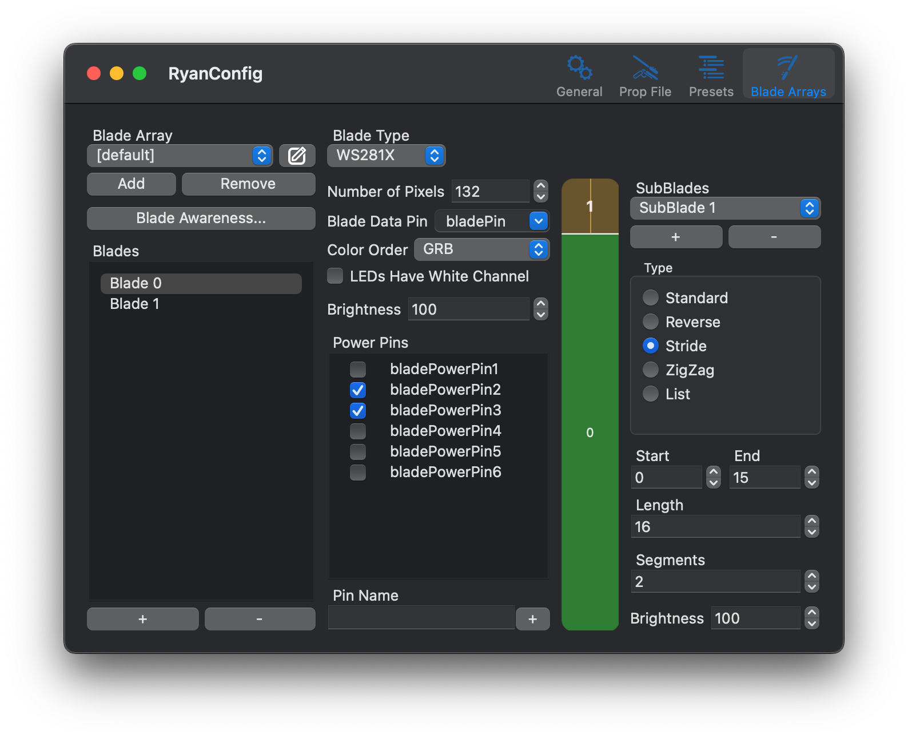Open the Blade Type WS281X dropdown
Viewport: 908px width, 738px height.
pyautogui.click(x=386, y=156)
